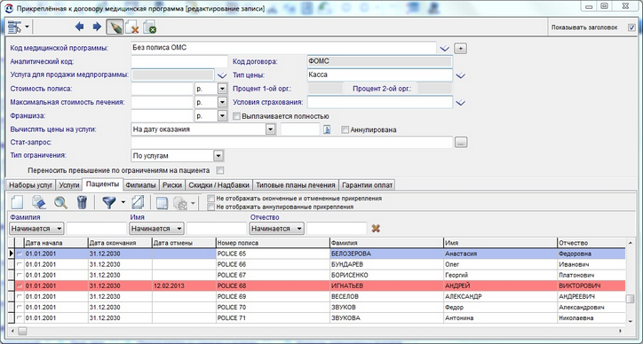Switch to the Скидки / Надбавки tab
This screenshot has width=643, height=344.
pos(219,185)
